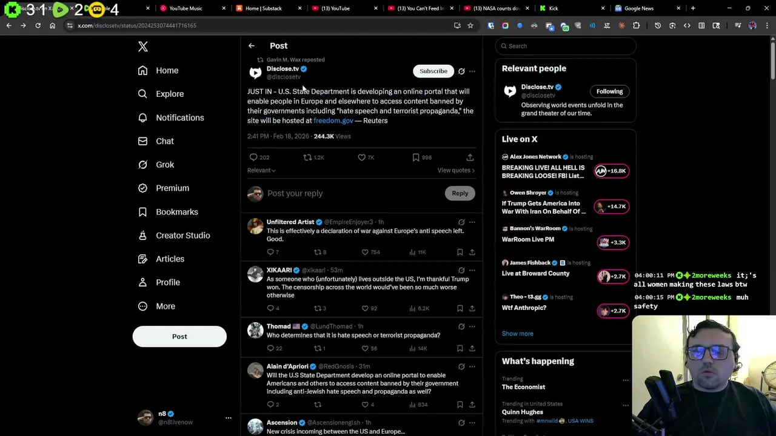Toggle Following button for Disclose.tv
776x436 pixels.
[x=609, y=92]
